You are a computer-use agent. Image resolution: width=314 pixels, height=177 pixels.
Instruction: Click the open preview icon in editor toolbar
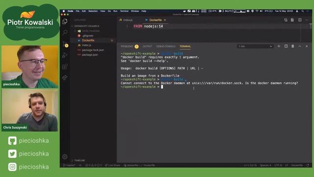point(292,20)
